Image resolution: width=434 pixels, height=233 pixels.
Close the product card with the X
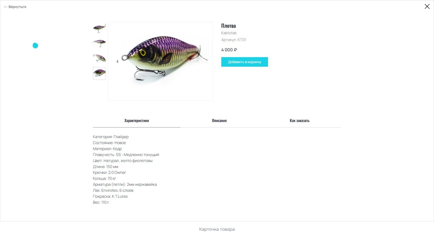[x=427, y=7]
